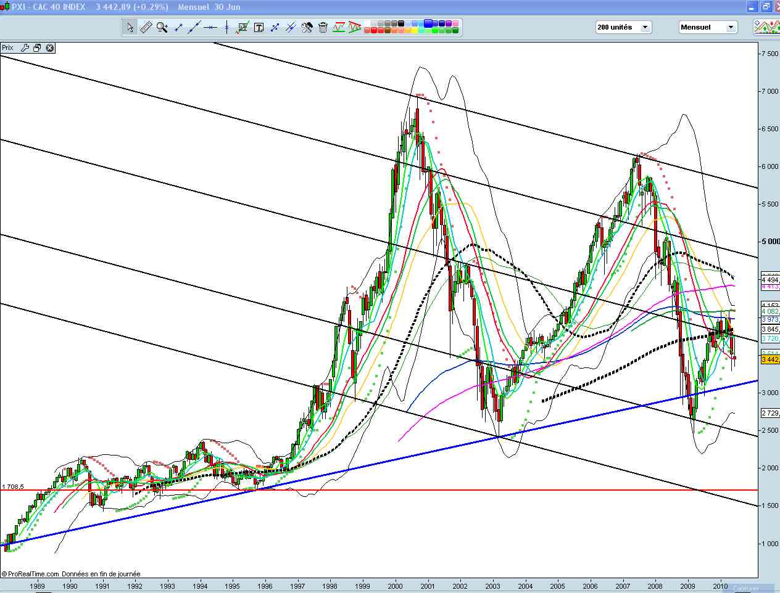Select the parallel lines drawing tool
780x593 pixels.
point(290,27)
